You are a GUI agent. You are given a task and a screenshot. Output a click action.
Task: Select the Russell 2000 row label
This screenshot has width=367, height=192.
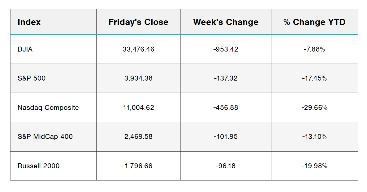[x=39, y=166]
